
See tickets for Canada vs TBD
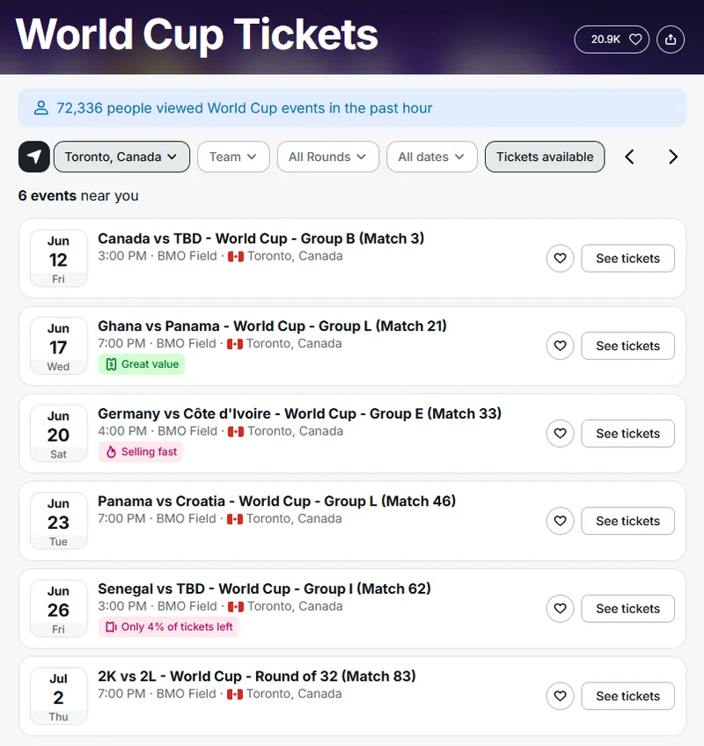click(627, 259)
